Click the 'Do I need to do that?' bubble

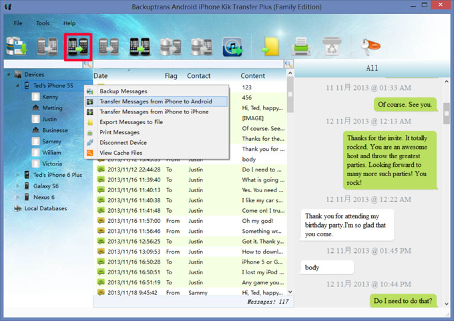(403, 301)
